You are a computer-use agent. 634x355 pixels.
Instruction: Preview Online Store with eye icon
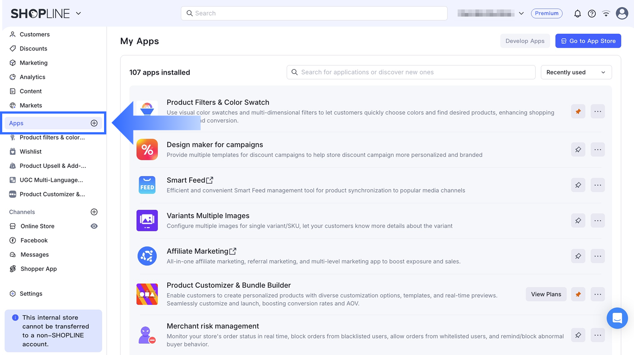point(94,226)
